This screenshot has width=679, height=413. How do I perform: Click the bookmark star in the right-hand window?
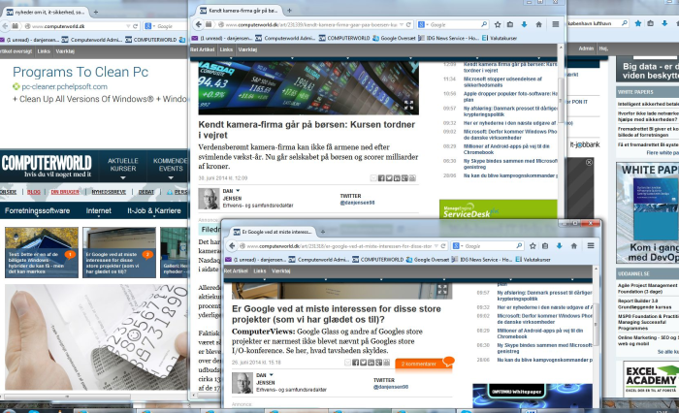pos(638,23)
